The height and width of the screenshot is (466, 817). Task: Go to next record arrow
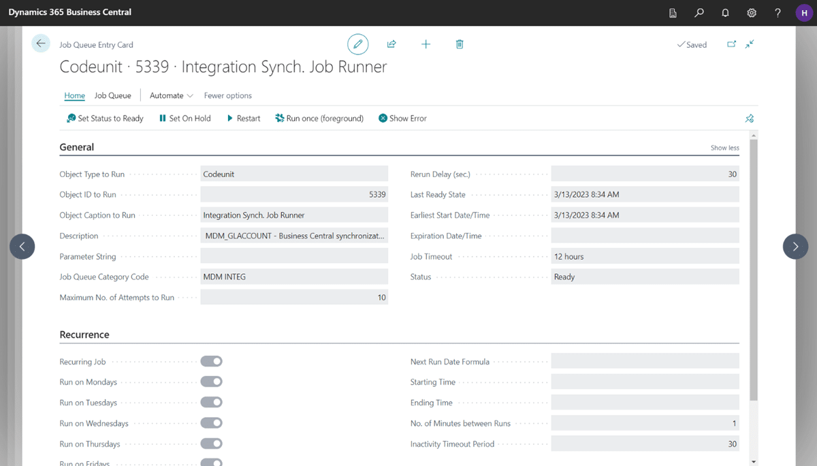point(795,246)
